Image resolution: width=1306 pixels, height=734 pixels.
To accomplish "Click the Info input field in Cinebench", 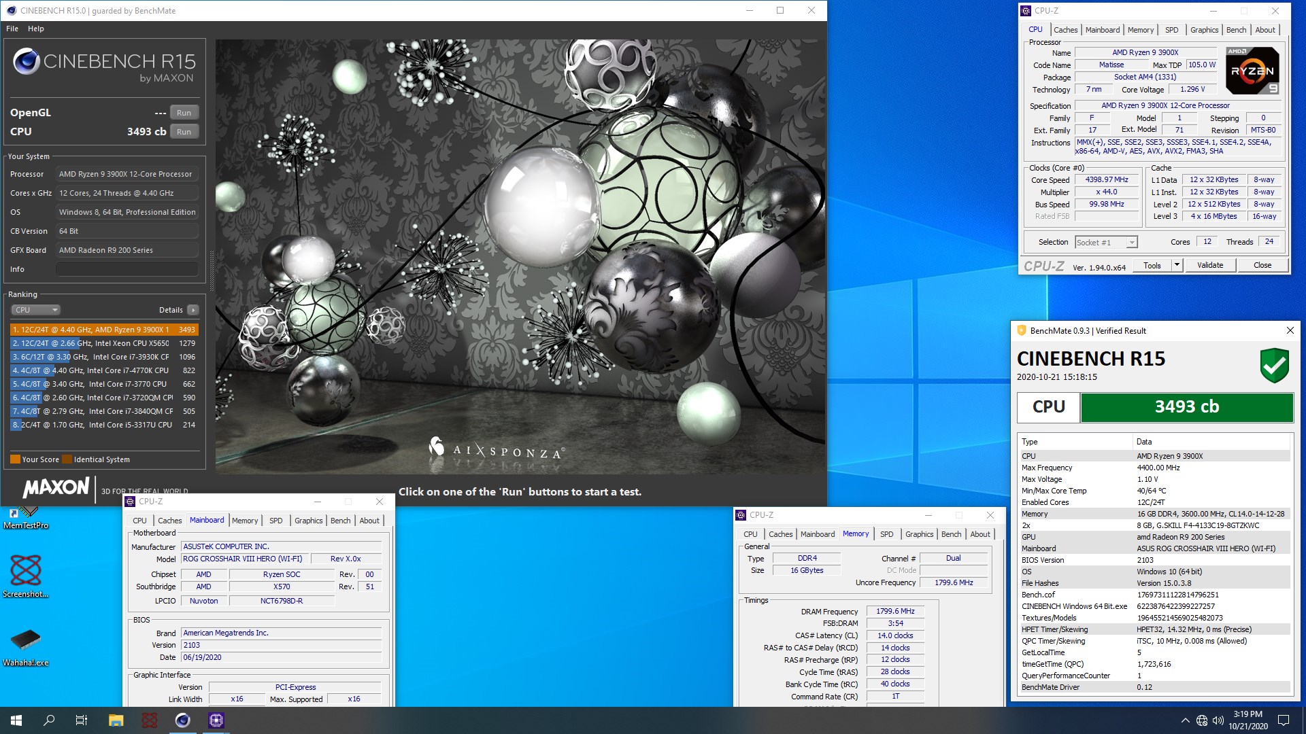I will [127, 269].
